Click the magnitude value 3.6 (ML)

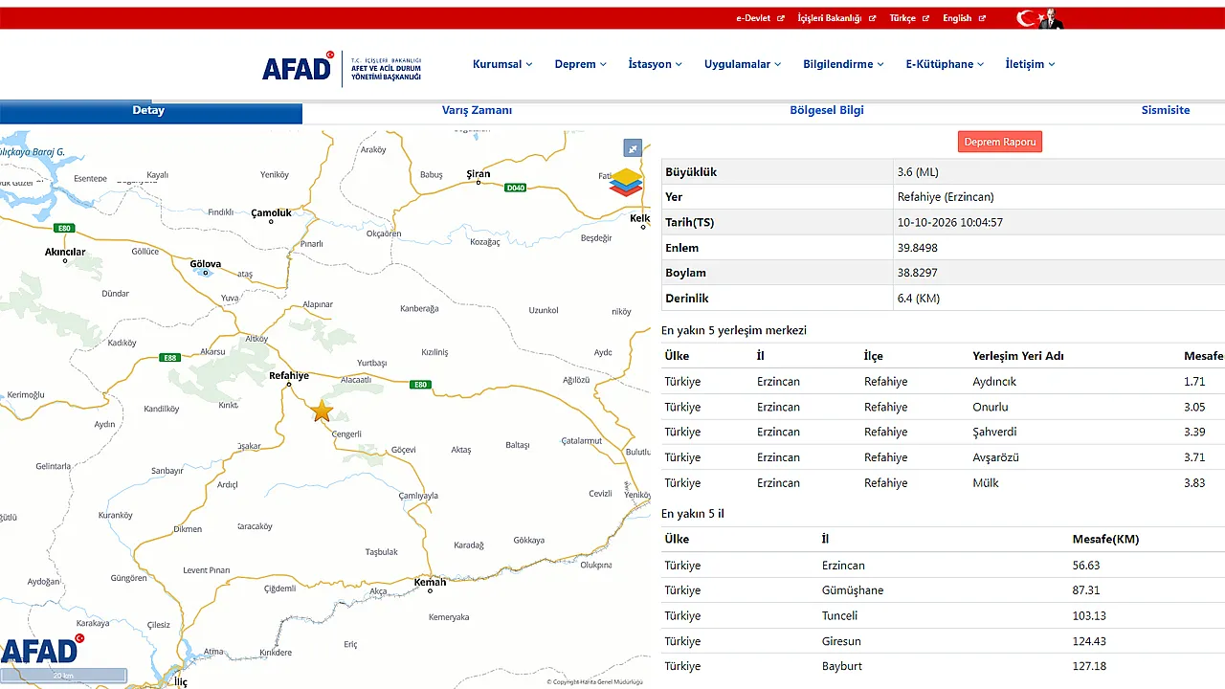918,172
